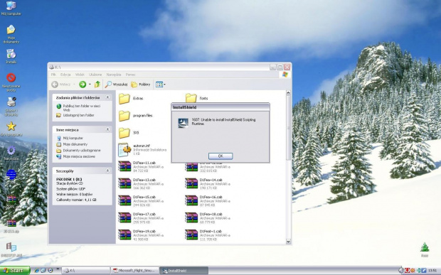
Task: Select the SXS folder
Action: [x=129, y=133]
